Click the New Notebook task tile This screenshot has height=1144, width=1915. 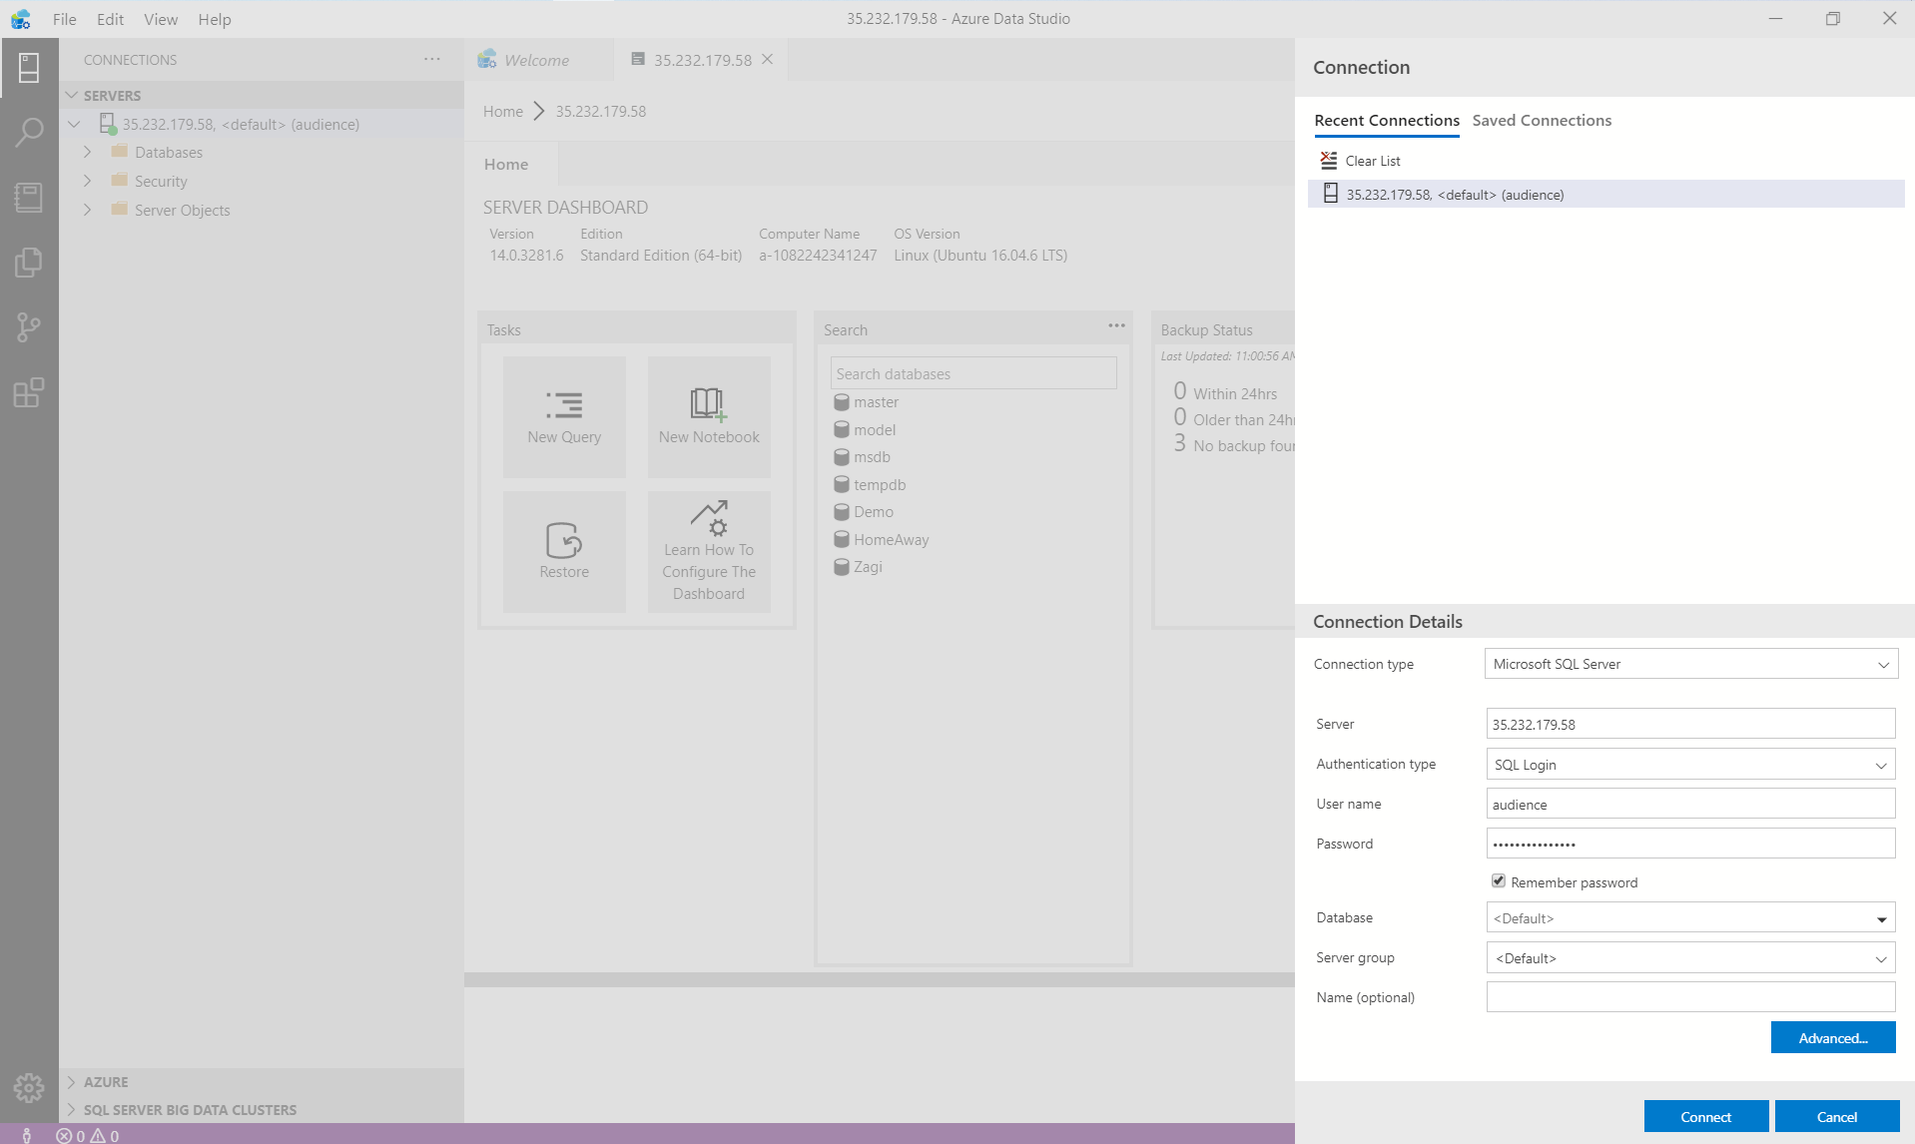click(x=709, y=417)
